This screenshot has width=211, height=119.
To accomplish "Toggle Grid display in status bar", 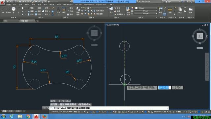I will pyautogui.click(x=79, y=112).
